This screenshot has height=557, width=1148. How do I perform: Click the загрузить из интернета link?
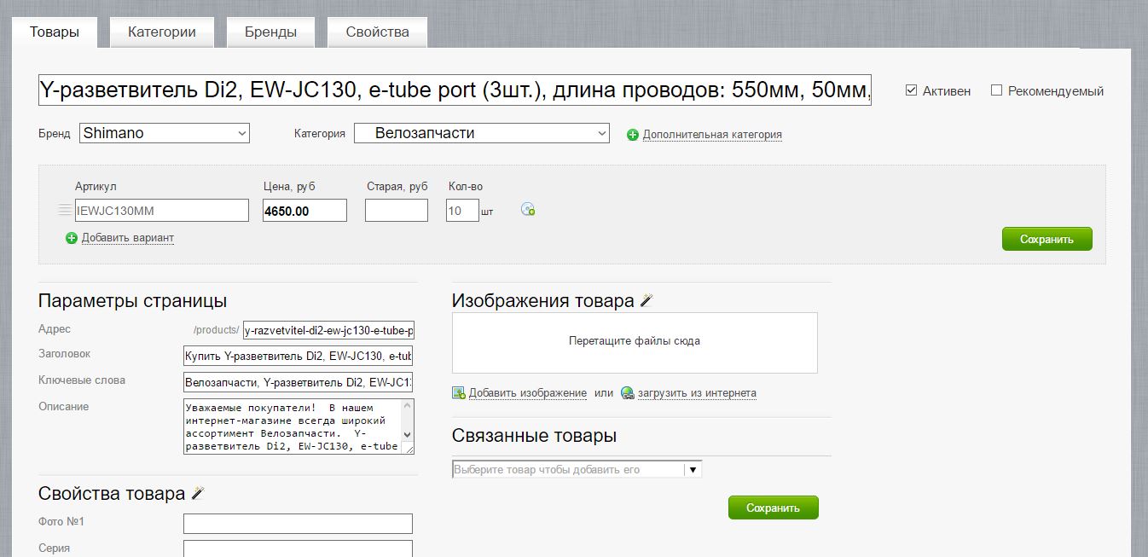[697, 393]
